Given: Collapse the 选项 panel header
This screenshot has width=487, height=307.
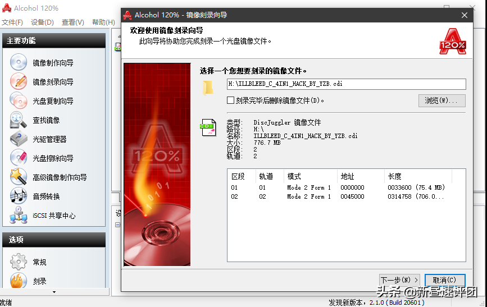Looking at the screenshot, I should click(53, 240).
